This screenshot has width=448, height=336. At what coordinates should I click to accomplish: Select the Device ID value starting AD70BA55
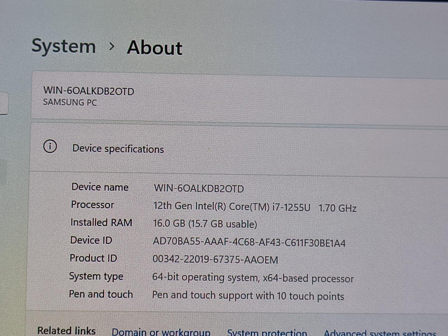tap(249, 242)
